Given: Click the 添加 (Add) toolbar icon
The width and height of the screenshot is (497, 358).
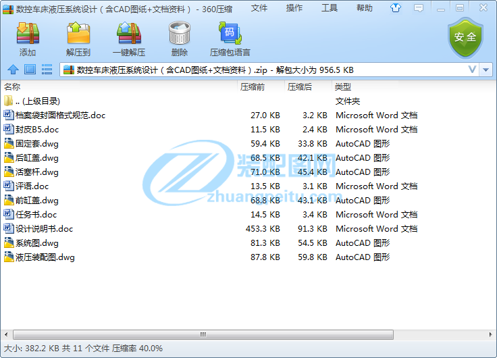Looking at the screenshot, I should click(x=28, y=33).
